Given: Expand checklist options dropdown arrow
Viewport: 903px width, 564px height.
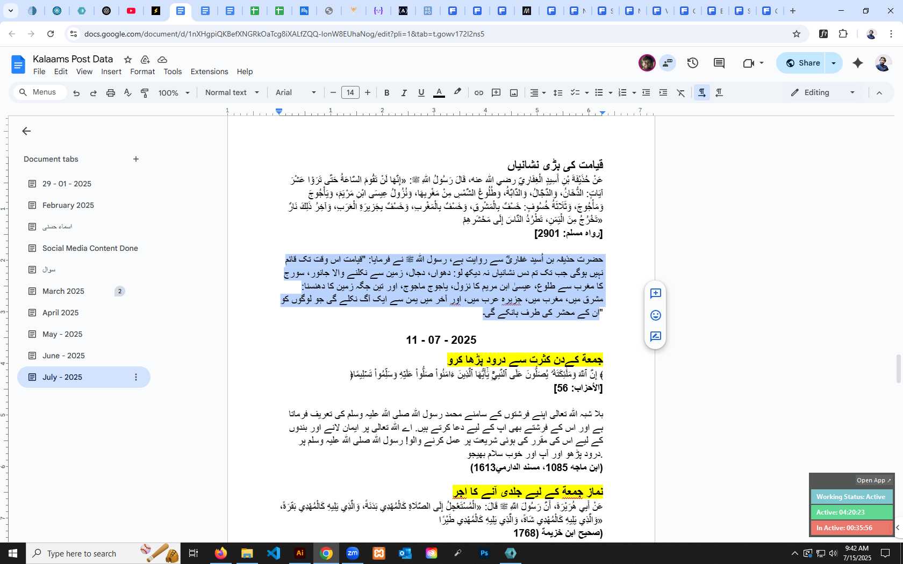Looking at the screenshot, I should click(586, 93).
